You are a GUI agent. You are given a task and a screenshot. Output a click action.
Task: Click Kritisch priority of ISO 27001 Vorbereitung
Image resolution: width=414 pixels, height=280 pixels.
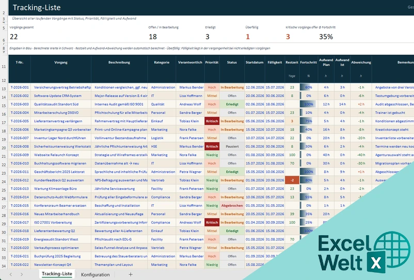212,222
